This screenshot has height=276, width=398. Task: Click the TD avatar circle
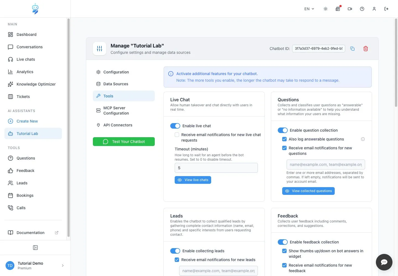point(10,266)
